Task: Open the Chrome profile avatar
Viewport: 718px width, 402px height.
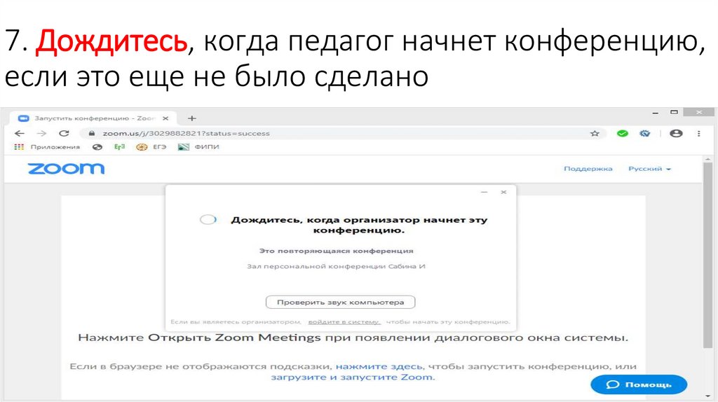Action: (x=676, y=134)
